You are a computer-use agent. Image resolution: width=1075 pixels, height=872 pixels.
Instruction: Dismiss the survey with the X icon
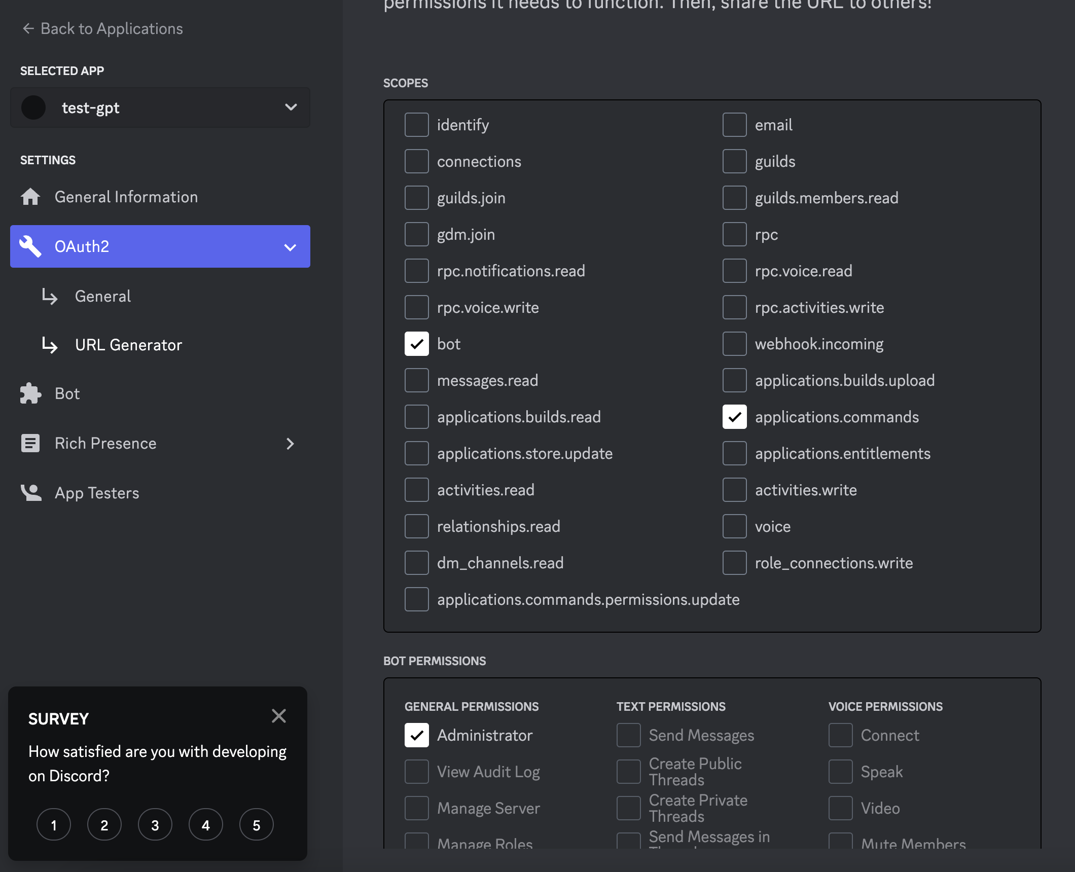pyautogui.click(x=279, y=716)
